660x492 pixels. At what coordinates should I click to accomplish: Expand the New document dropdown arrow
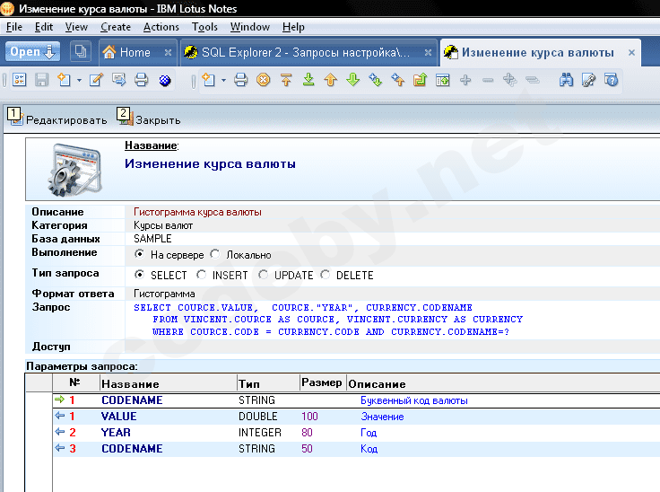tap(79, 81)
